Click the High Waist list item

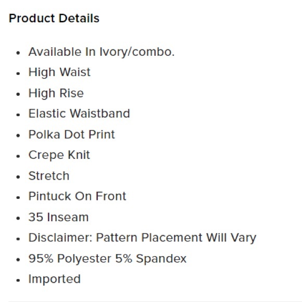pos(59,72)
